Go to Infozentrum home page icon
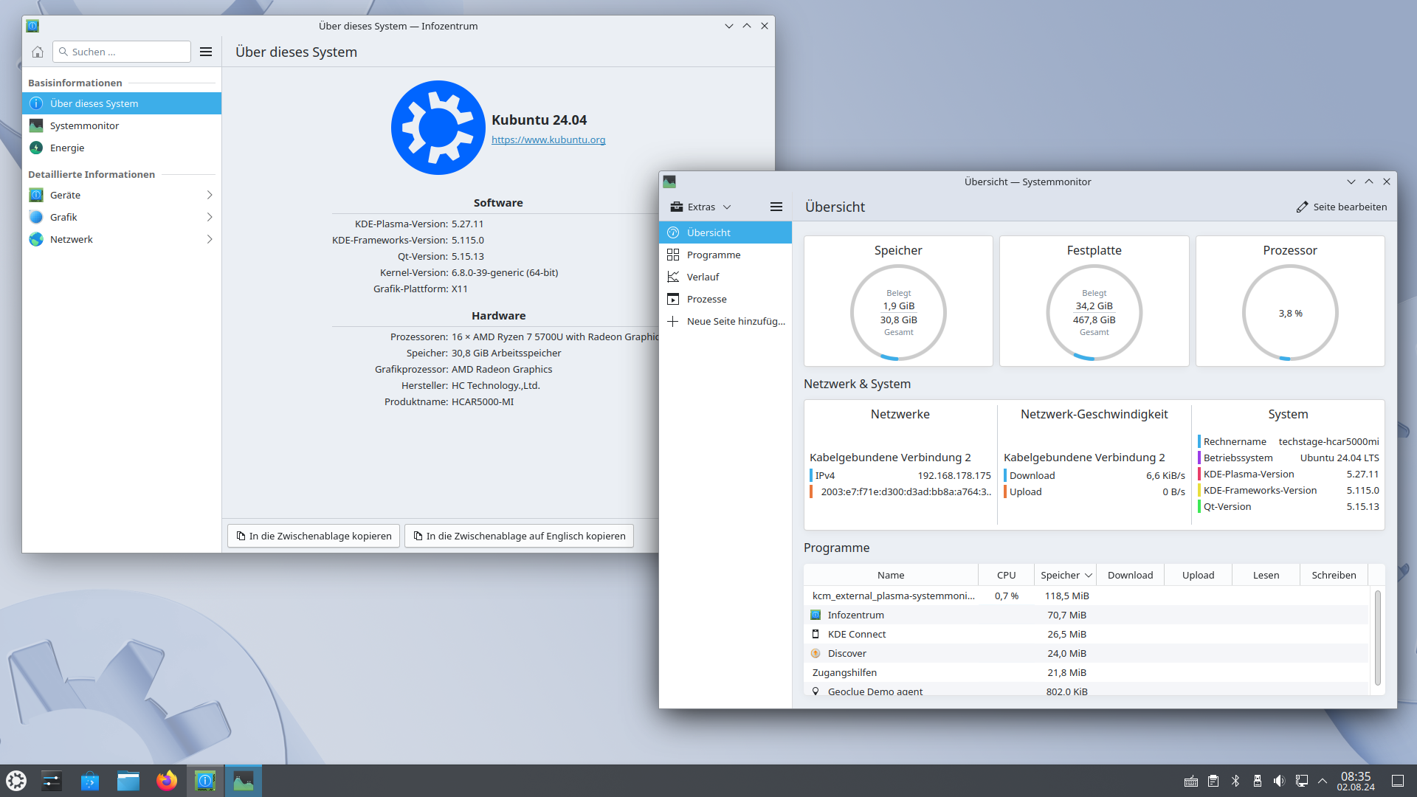The height and width of the screenshot is (797, 1417). [x=38, y=52]
